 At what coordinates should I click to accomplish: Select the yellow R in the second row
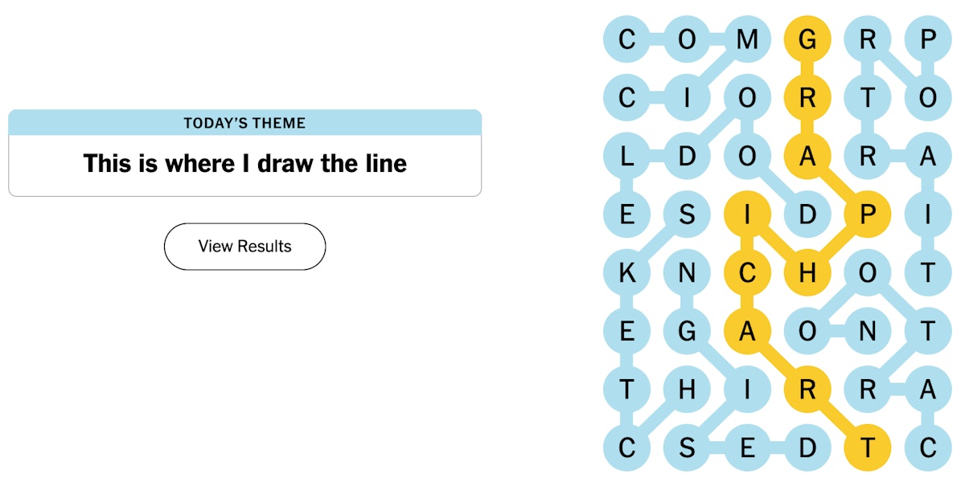(x=808, y=98)
